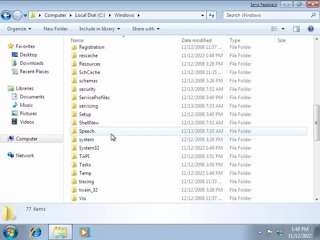
Task: Click the Change your view icon
Action: click(274, 29)
